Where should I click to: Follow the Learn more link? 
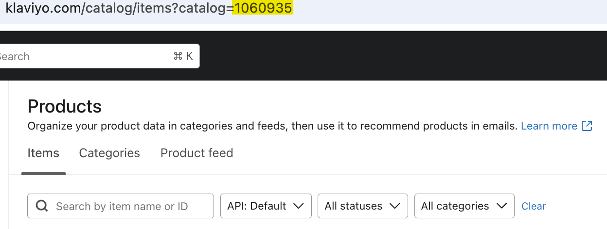tap(549, 126)
